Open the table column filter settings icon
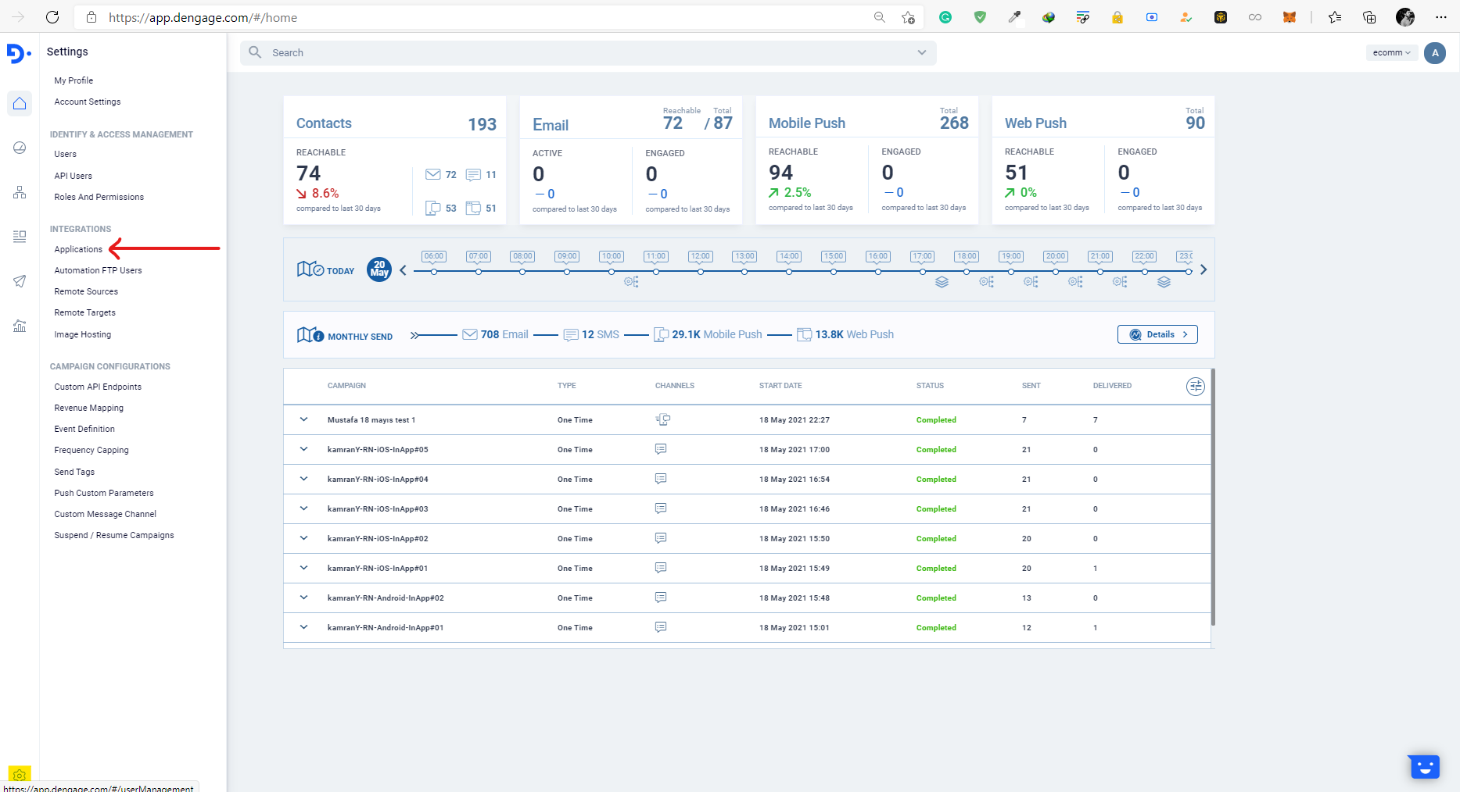The image size is (1460, 792). (1195, 387)
